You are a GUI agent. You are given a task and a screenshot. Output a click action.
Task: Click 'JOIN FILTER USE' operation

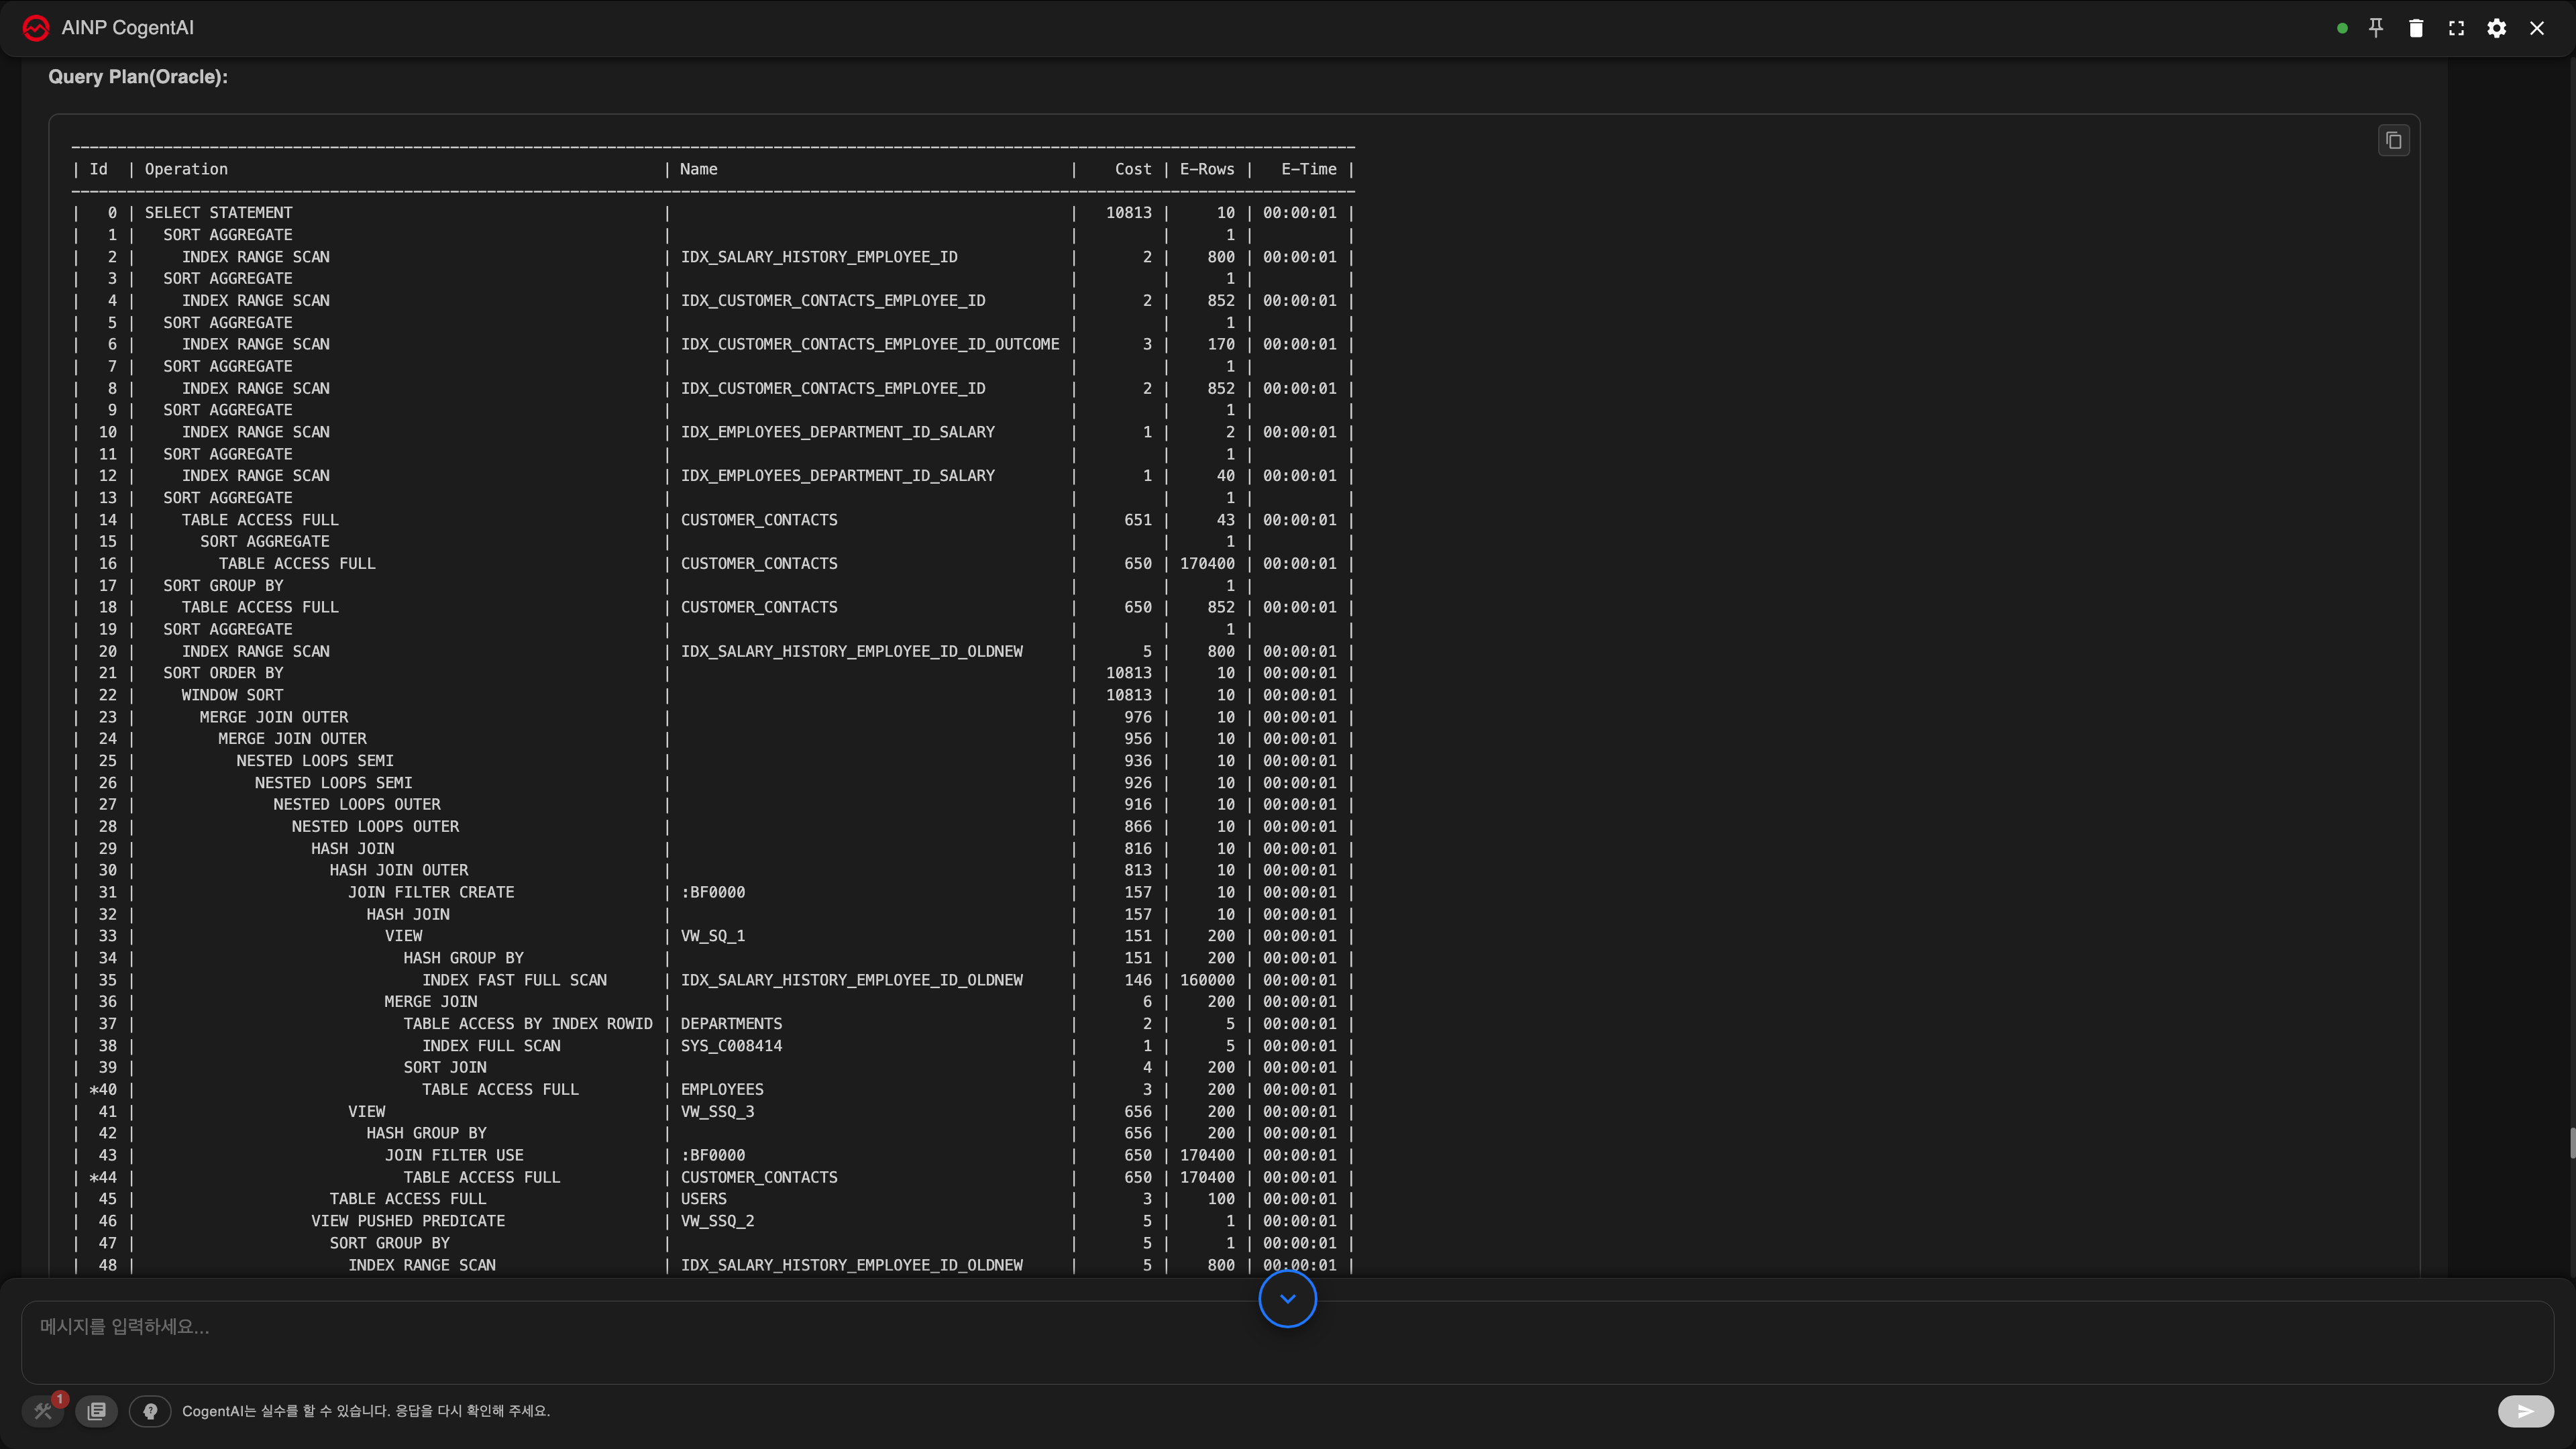(454, 1155)
